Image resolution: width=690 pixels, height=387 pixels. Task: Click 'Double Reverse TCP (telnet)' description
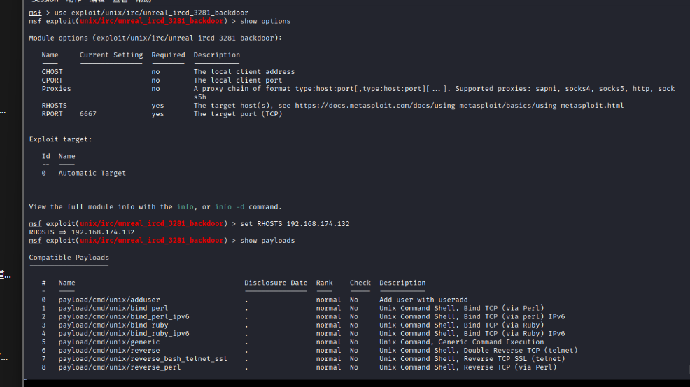(x=521, y=351)
